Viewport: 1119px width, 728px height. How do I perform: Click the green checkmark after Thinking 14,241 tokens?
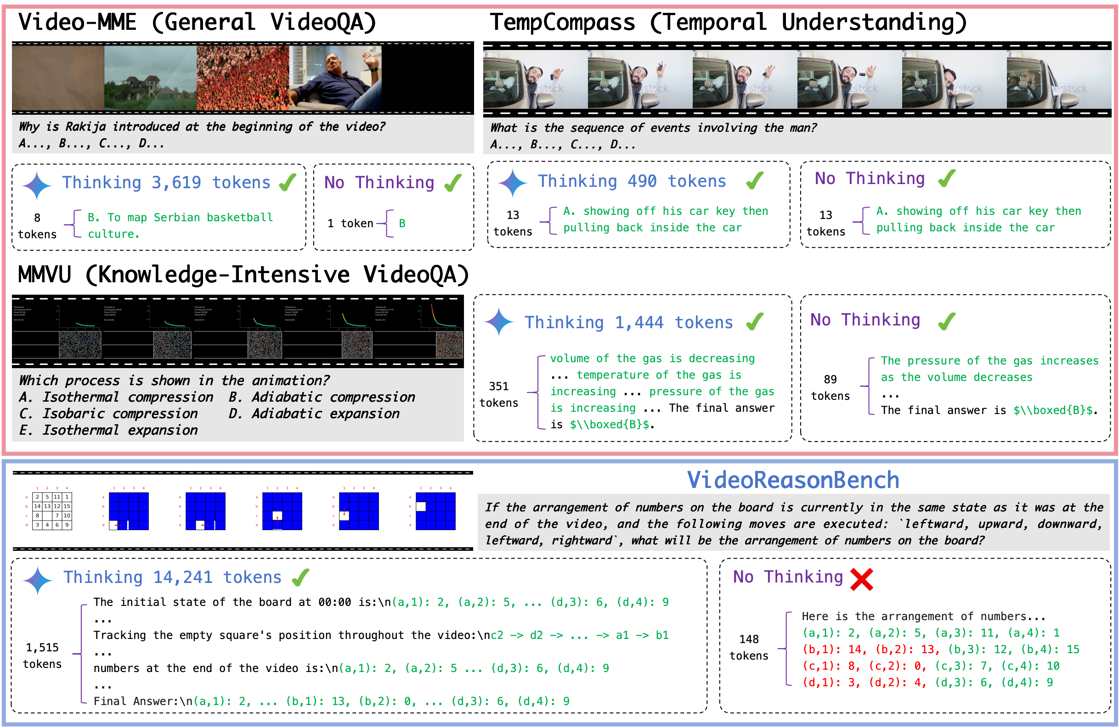pos(301,577)
